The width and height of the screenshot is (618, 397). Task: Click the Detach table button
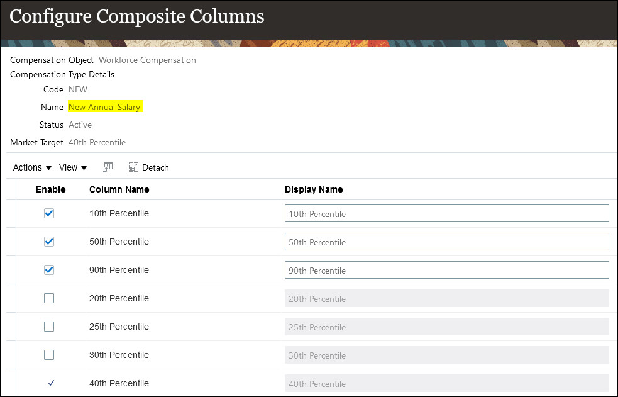tap(149, 167)
